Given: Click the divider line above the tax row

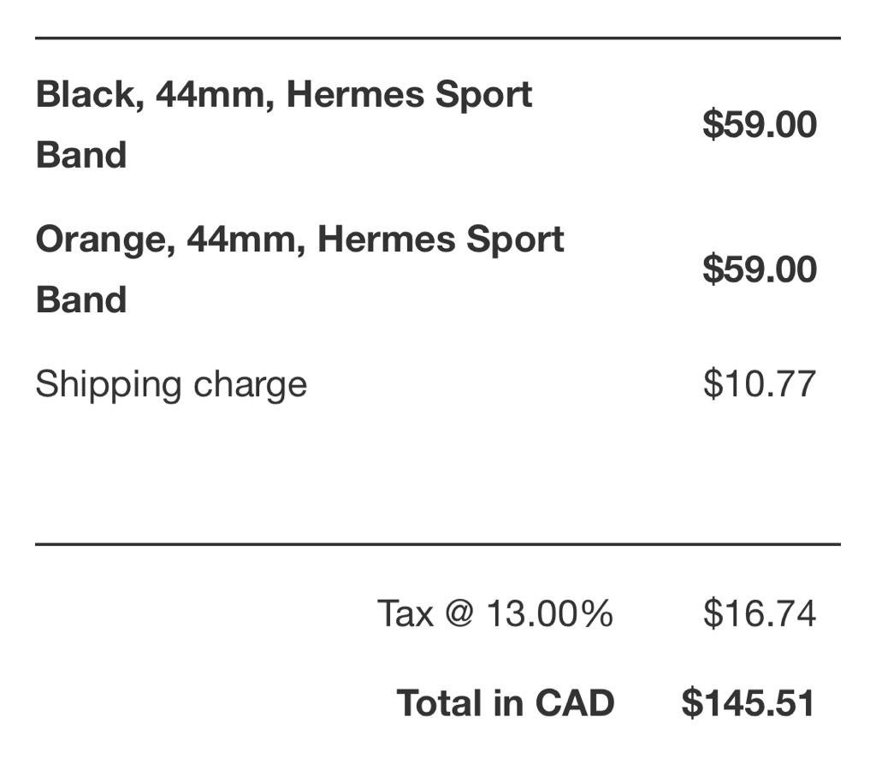Looking at the screenshot, I should coord(437,543).
